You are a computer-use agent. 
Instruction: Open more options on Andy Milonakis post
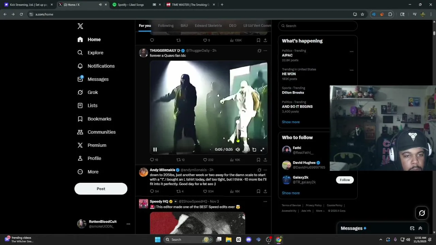265,170
